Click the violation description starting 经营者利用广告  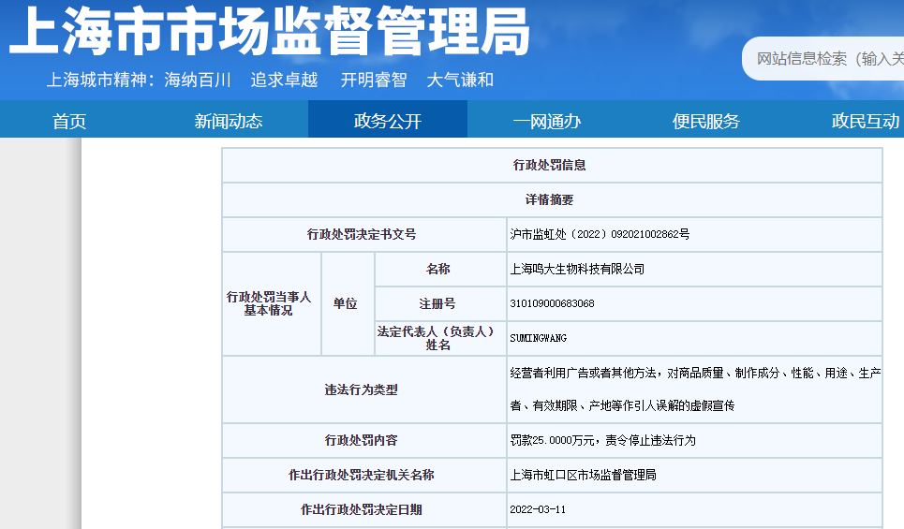point(695,389)
